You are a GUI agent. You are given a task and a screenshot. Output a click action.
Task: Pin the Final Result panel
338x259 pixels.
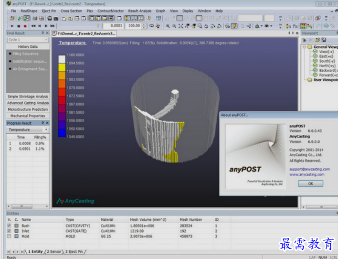pos(42,33)
